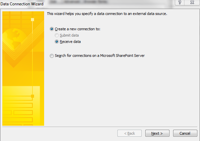Select the Create a new connection radio button
The image size is (200, 141).
point(52,29)
